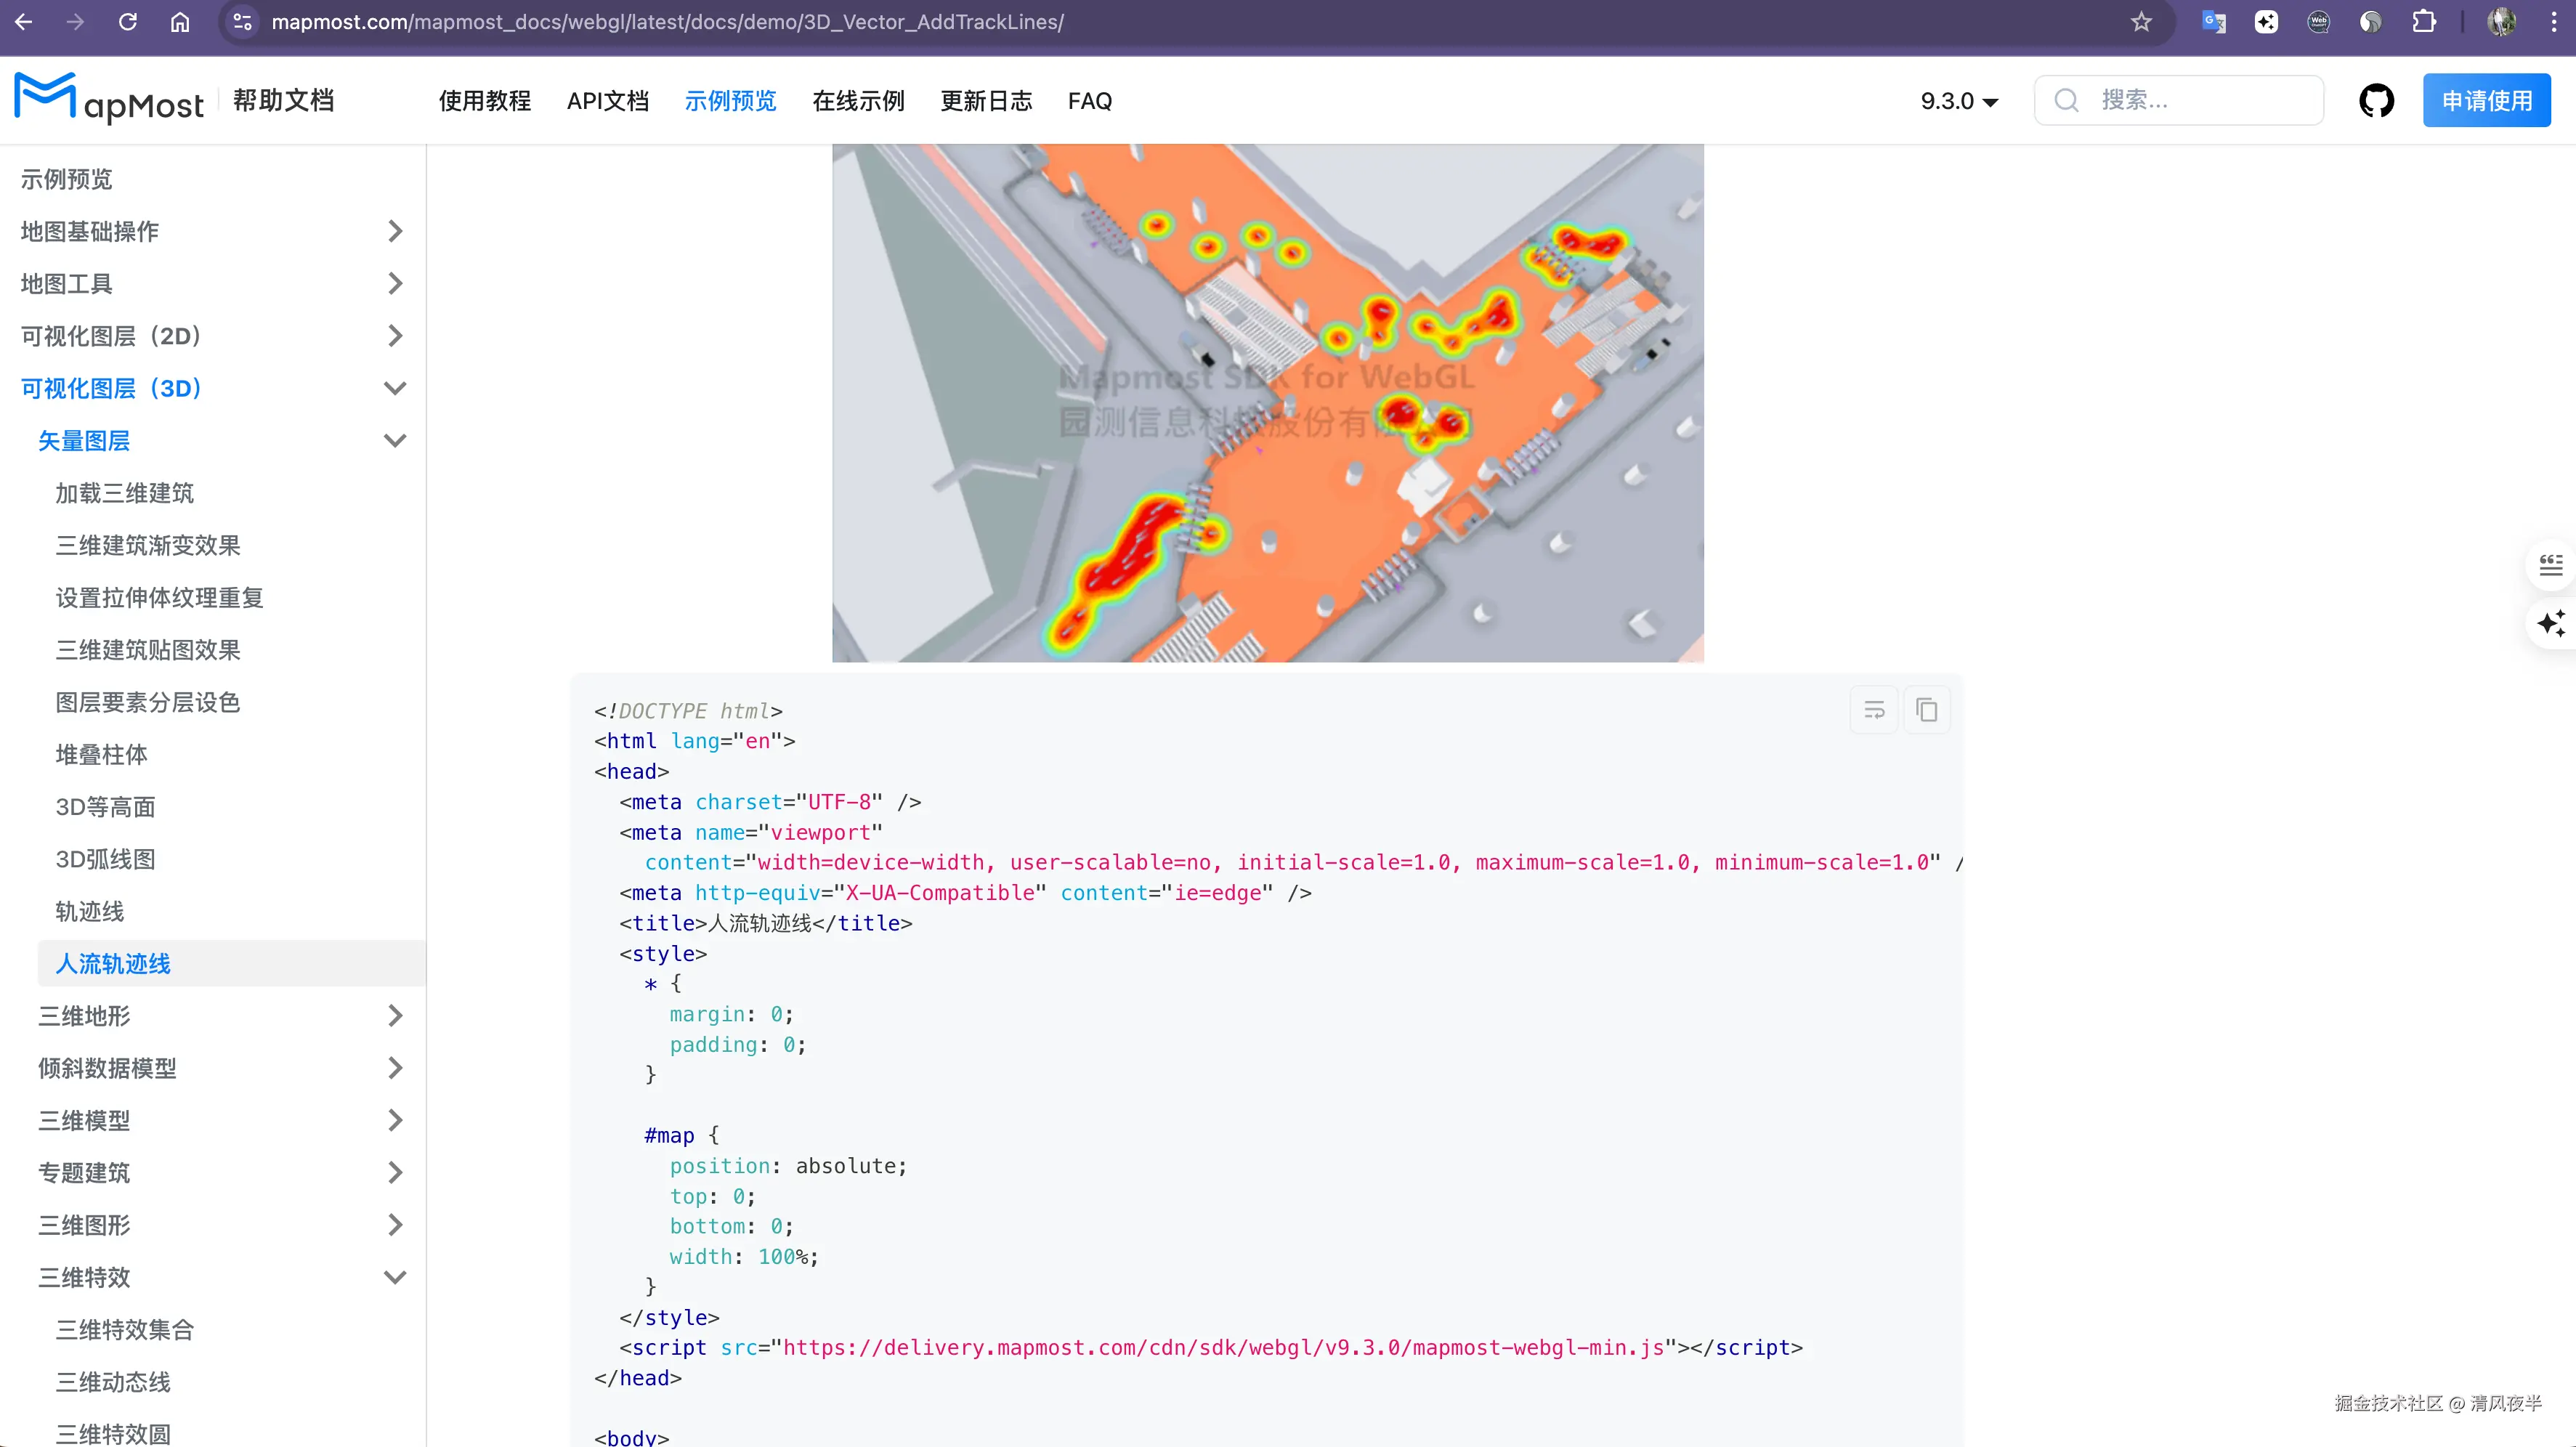
Task: Click the browser extensions puzzle icon
Action: [2423, 22]
